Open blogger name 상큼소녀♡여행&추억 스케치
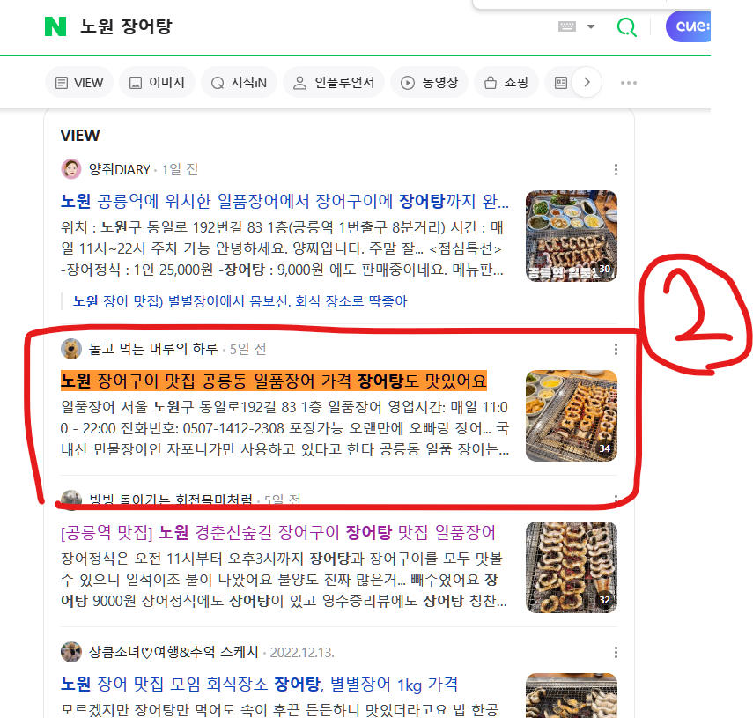This screenshot has width=753, height=718. pyautogui.click(x=173, y=652)
